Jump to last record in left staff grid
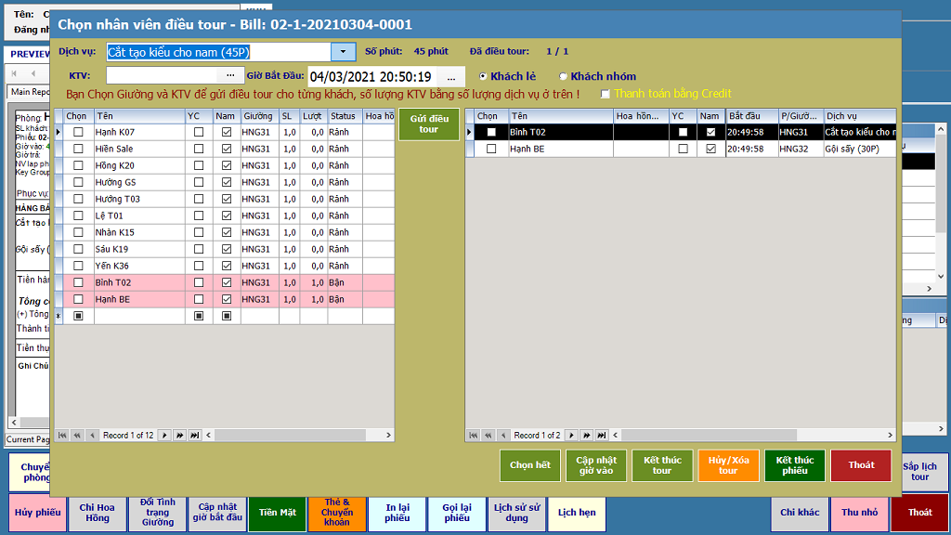Image resolution: width=951 pixels, height=535 pixels. pos(194,435)
